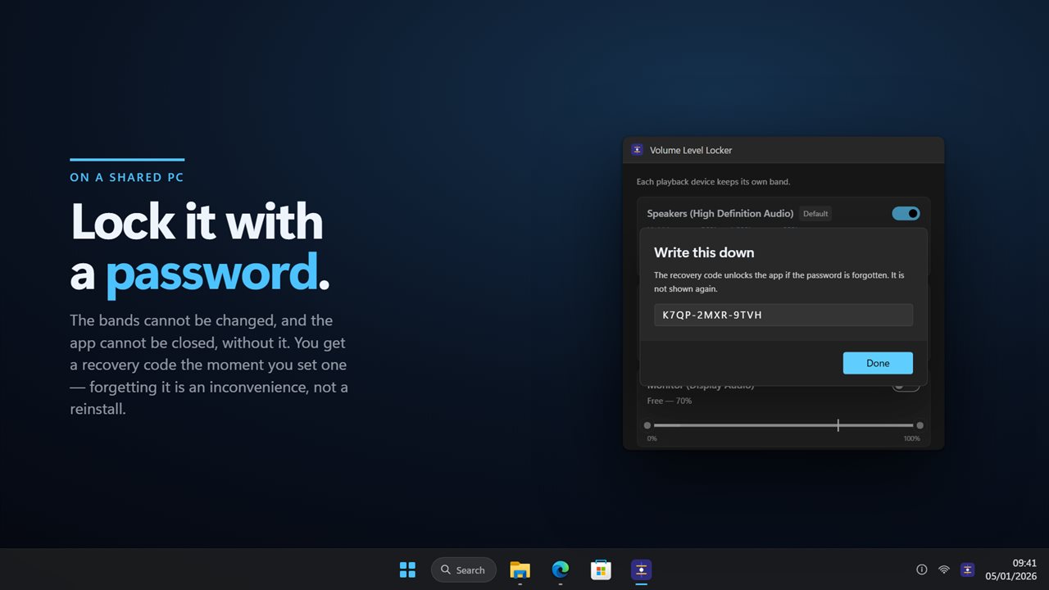Click the 100% label under Monitor slider

911,438
